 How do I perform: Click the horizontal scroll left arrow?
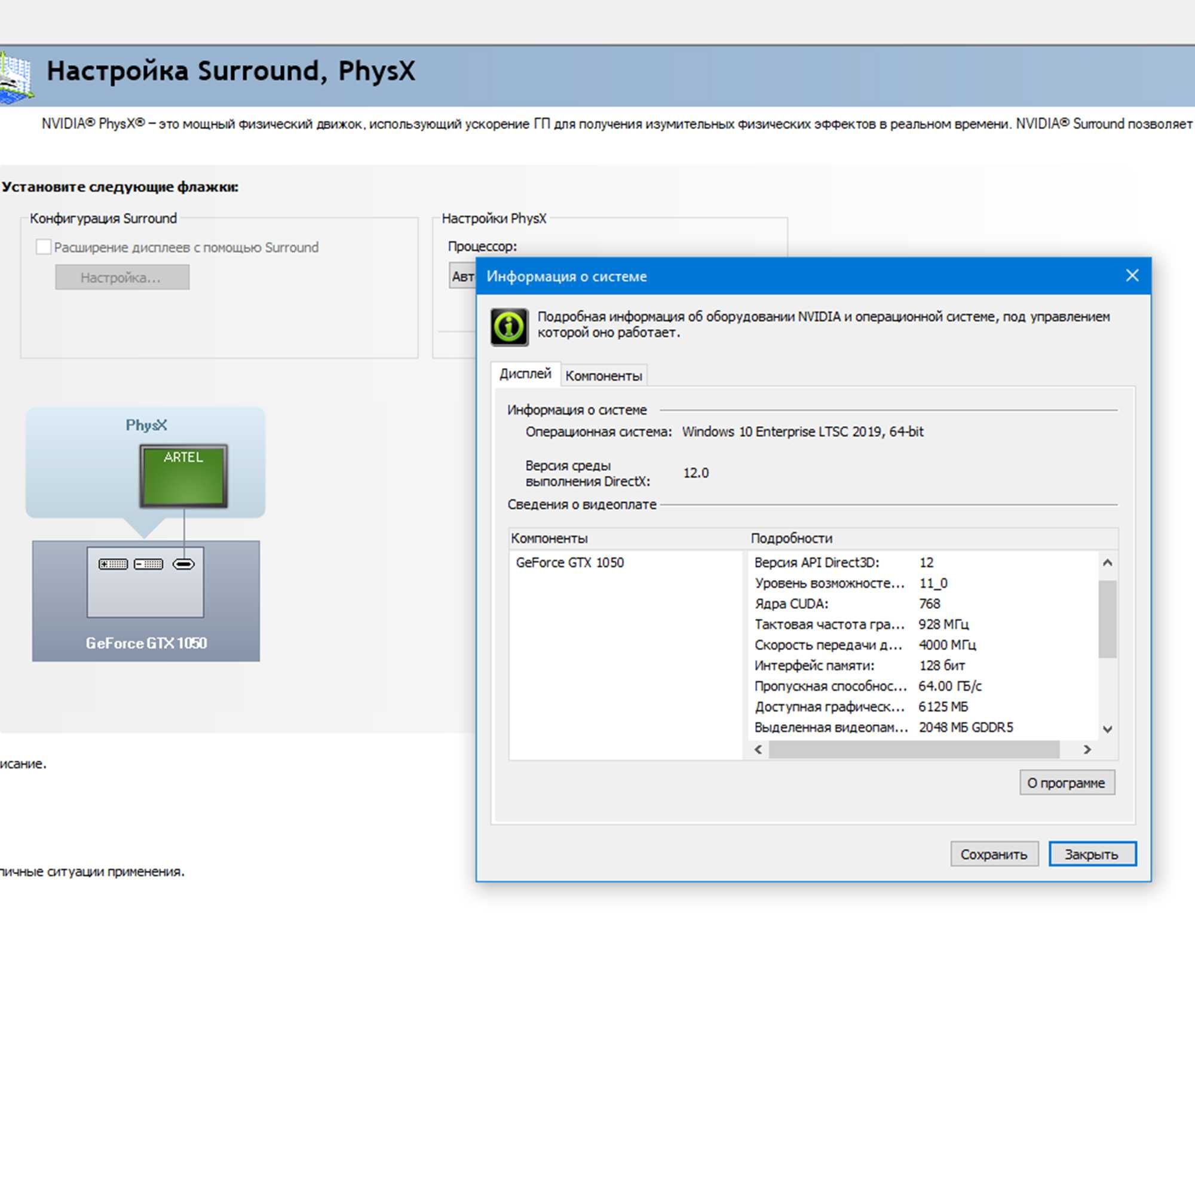[x=758, y=750]
